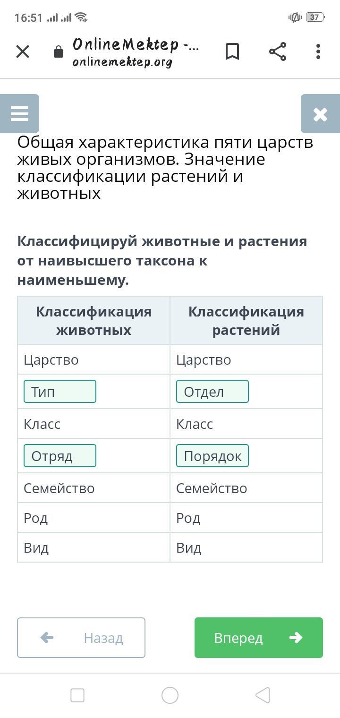
Task: Tap the Android recent apps square
Action: (77, 695)
